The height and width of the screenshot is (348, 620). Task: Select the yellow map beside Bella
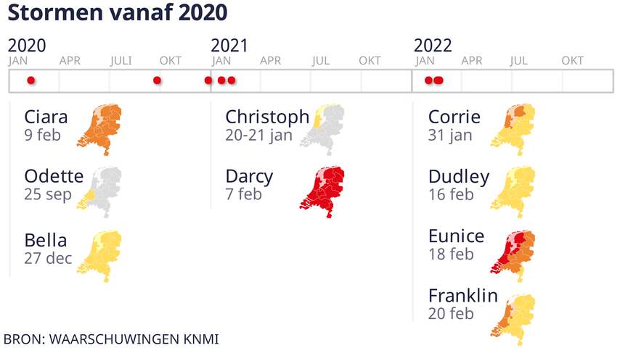pos(99,256)
